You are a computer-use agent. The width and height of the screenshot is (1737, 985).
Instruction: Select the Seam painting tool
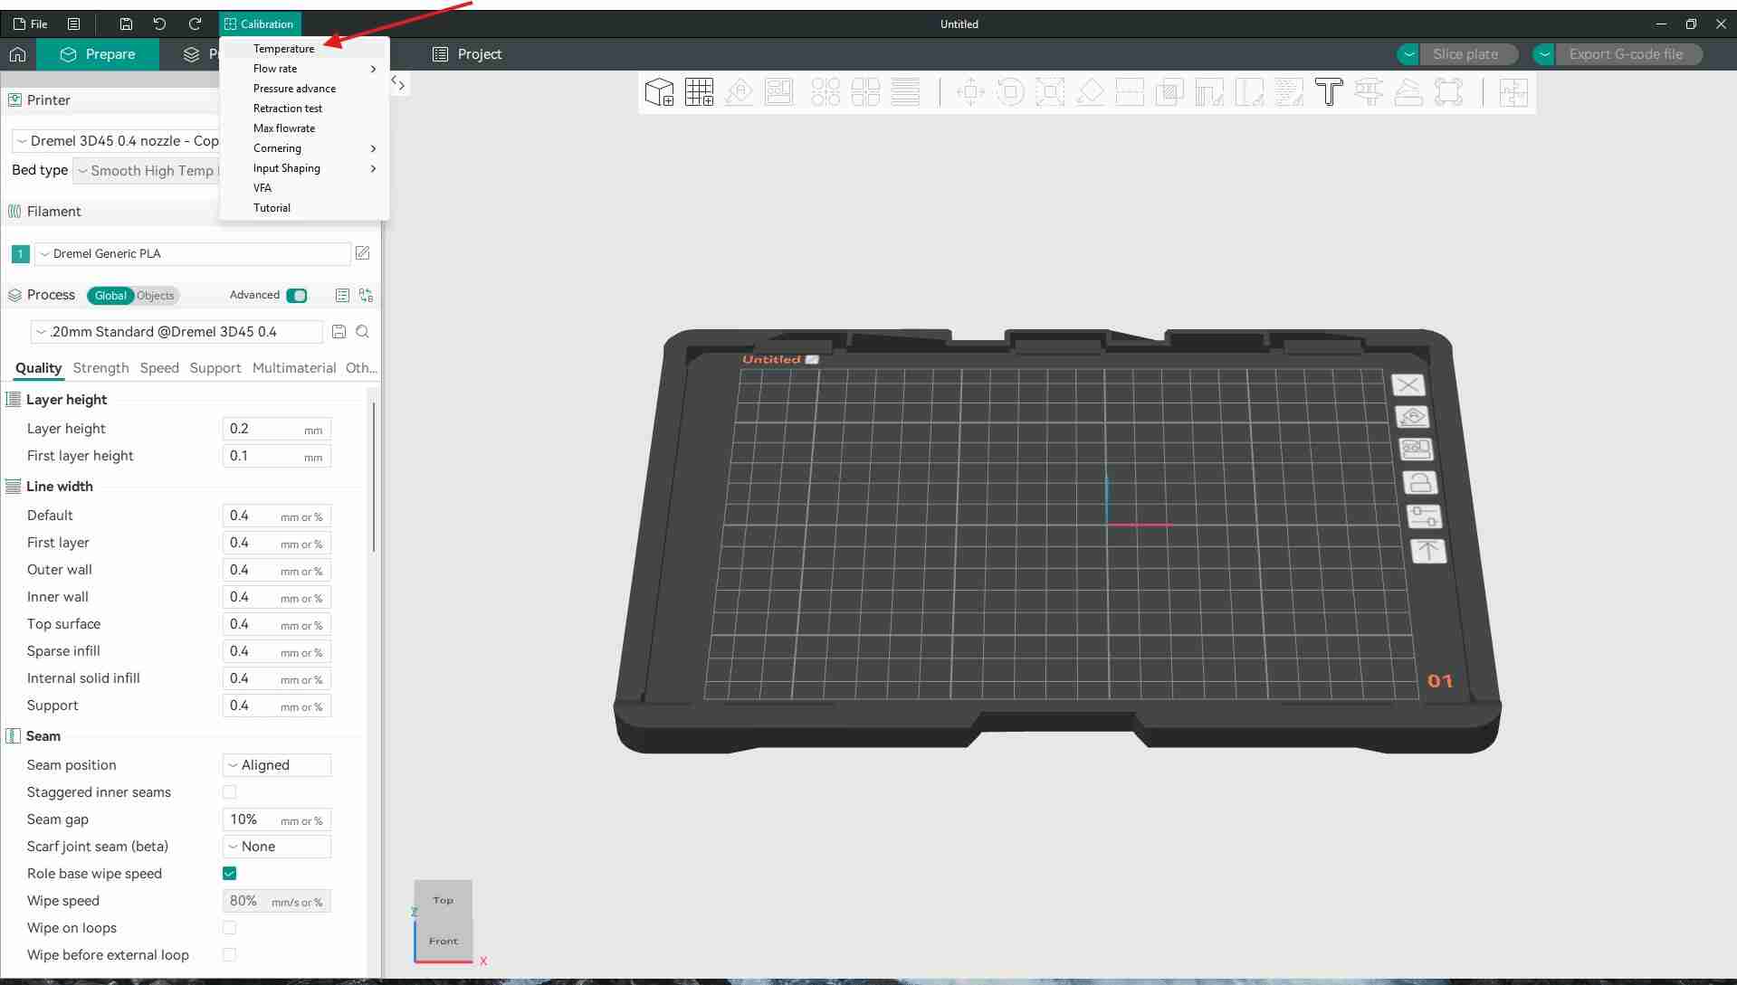click(x=1249, y=92)
